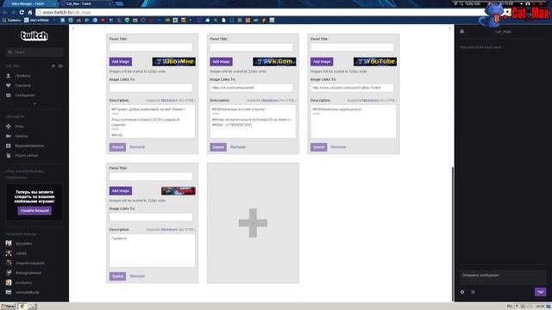Click the sidebar search field

[34, 52]
